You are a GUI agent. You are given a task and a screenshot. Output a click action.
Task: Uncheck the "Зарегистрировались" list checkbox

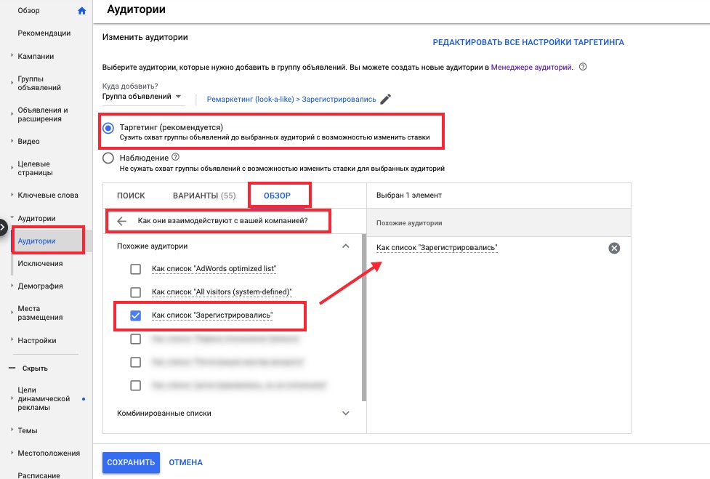click(135, 315)
